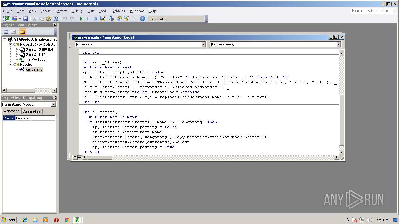399x224 pixels.
Task: Click the volume speaker tray icon
Action: (369, 220)
